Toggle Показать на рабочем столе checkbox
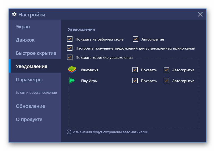The width and height of the screenshot is (215, 151). pos(70,39)
